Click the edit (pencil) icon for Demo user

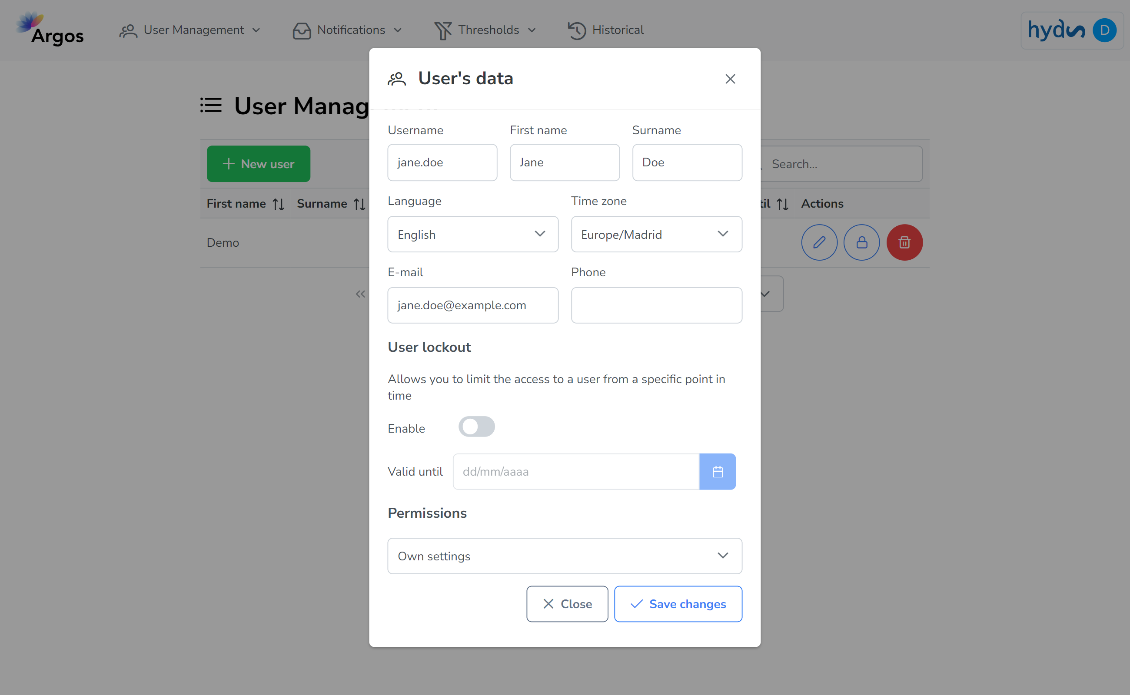819,242
